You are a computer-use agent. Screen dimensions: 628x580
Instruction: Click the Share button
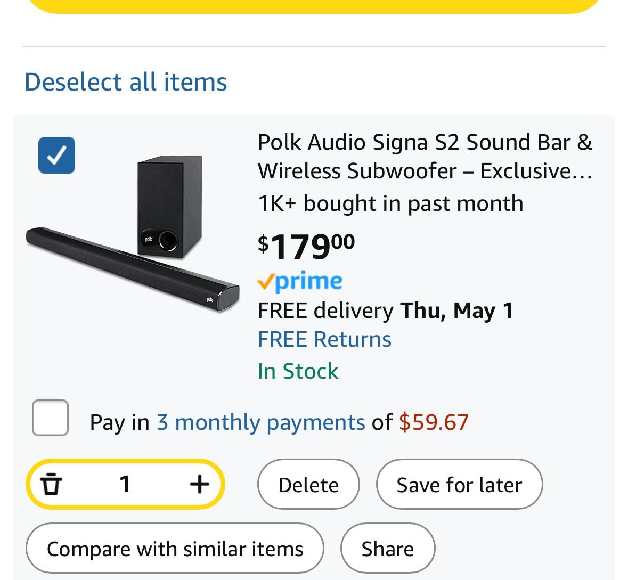388,549
